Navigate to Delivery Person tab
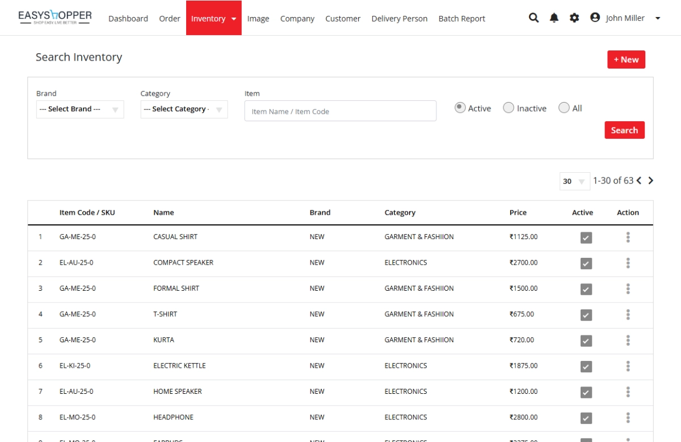The image size is (681, 442). (x=399, y=19)
